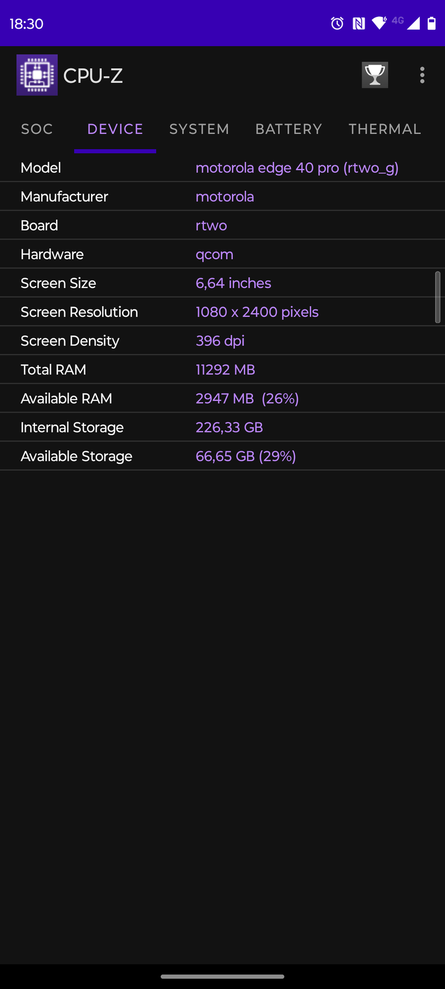This screenshot has height=989, width=445.
Task: Open the trophy benchmark icon
Action: click(x=375, y=75)
